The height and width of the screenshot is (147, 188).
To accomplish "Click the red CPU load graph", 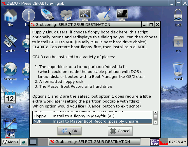I will [x=164, y=142].
